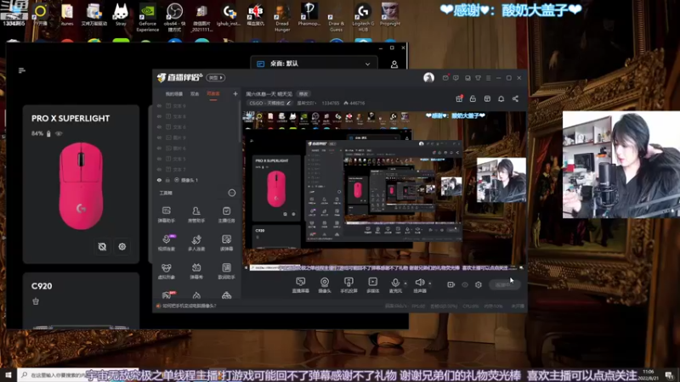Click the start/stop streaming button
Viewport: 680px width, 382px height.
pyautogui.click(x=504, y=284)
